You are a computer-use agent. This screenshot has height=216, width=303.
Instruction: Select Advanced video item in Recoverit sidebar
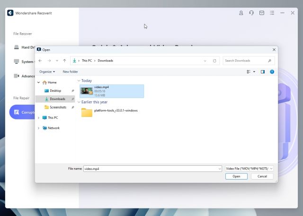point(24,76)
